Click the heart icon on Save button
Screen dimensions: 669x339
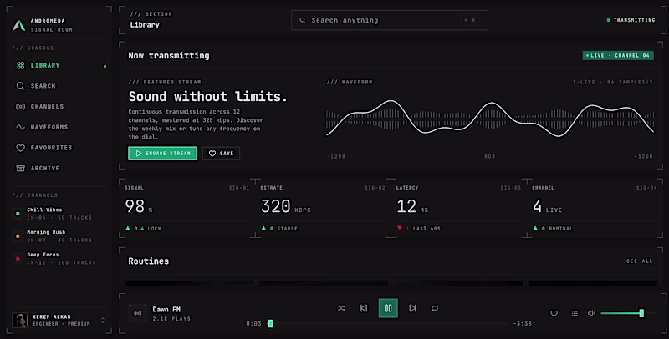(212, 154)
